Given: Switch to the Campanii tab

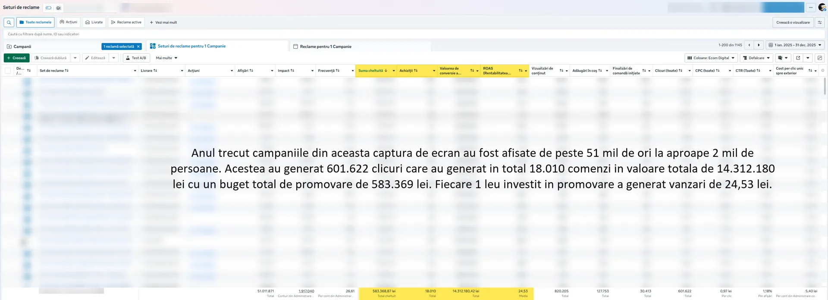Looking at the screenshot, I should pyautogui.click(x=22, y=47).
